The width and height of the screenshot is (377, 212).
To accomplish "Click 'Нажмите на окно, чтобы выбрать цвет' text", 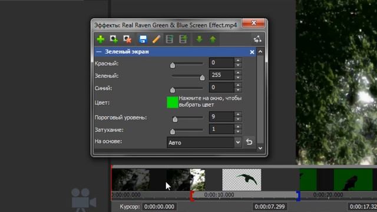I will pyautogui.click(x=210, y=101).
